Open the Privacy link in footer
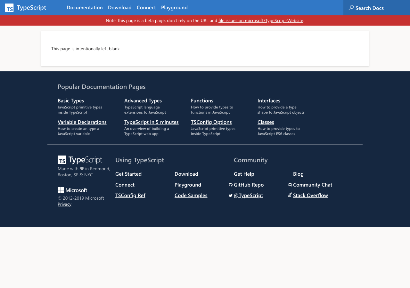The width and height of the screenshot is (410, 288). coord(64,204)
